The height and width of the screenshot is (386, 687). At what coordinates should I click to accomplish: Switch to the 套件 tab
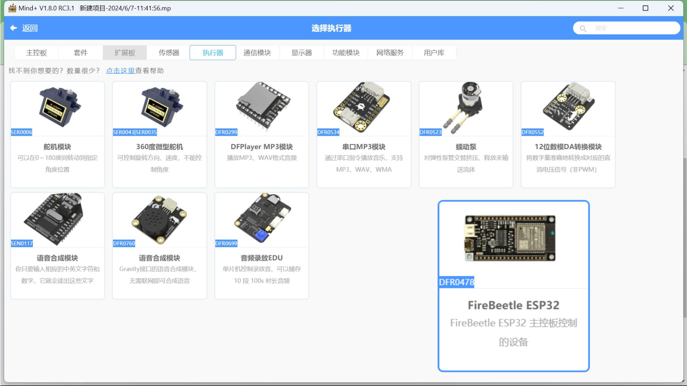click(81, 53)
